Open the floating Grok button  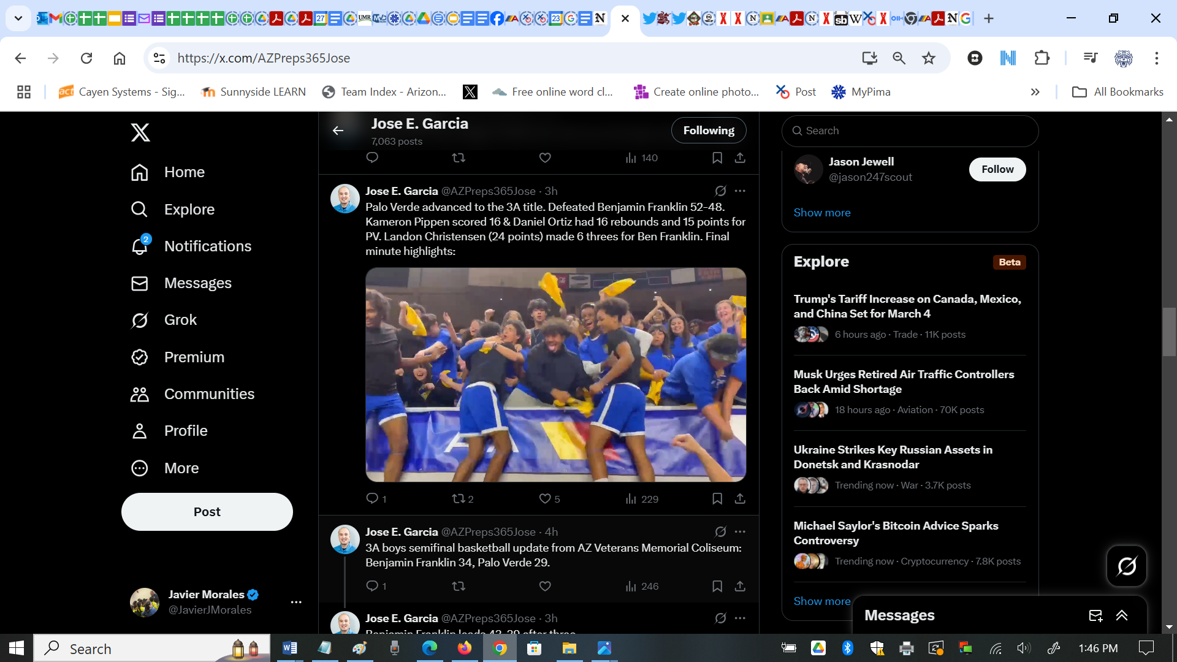tap(1126, 566)
